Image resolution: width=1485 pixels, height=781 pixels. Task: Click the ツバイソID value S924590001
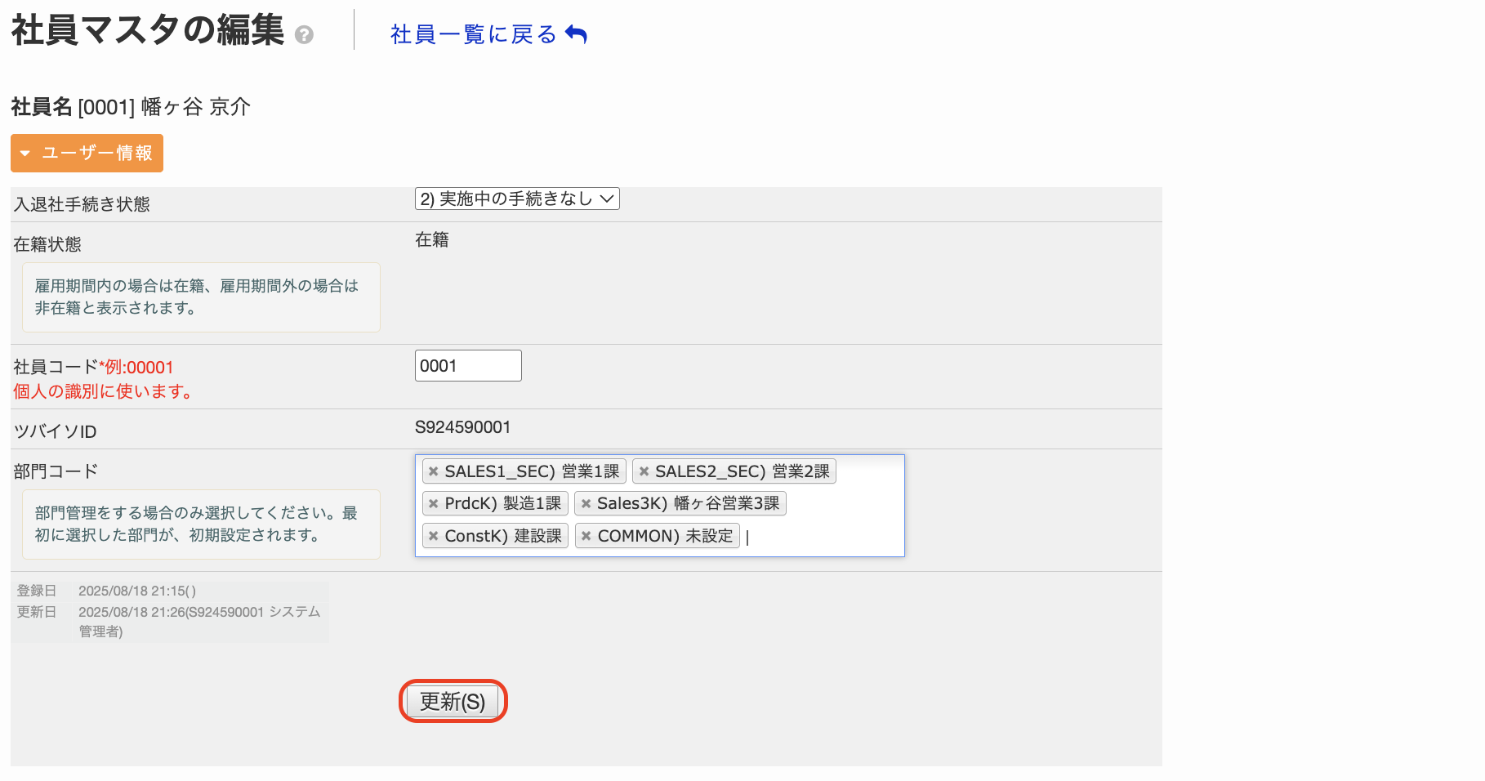click(462, 427)
